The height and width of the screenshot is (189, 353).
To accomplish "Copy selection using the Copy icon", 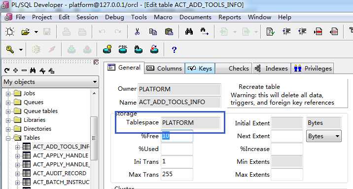I will click(x=153, y=32).
